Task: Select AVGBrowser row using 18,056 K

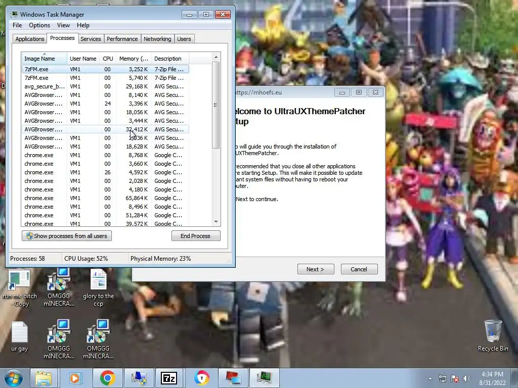Action: click(105, 112)
